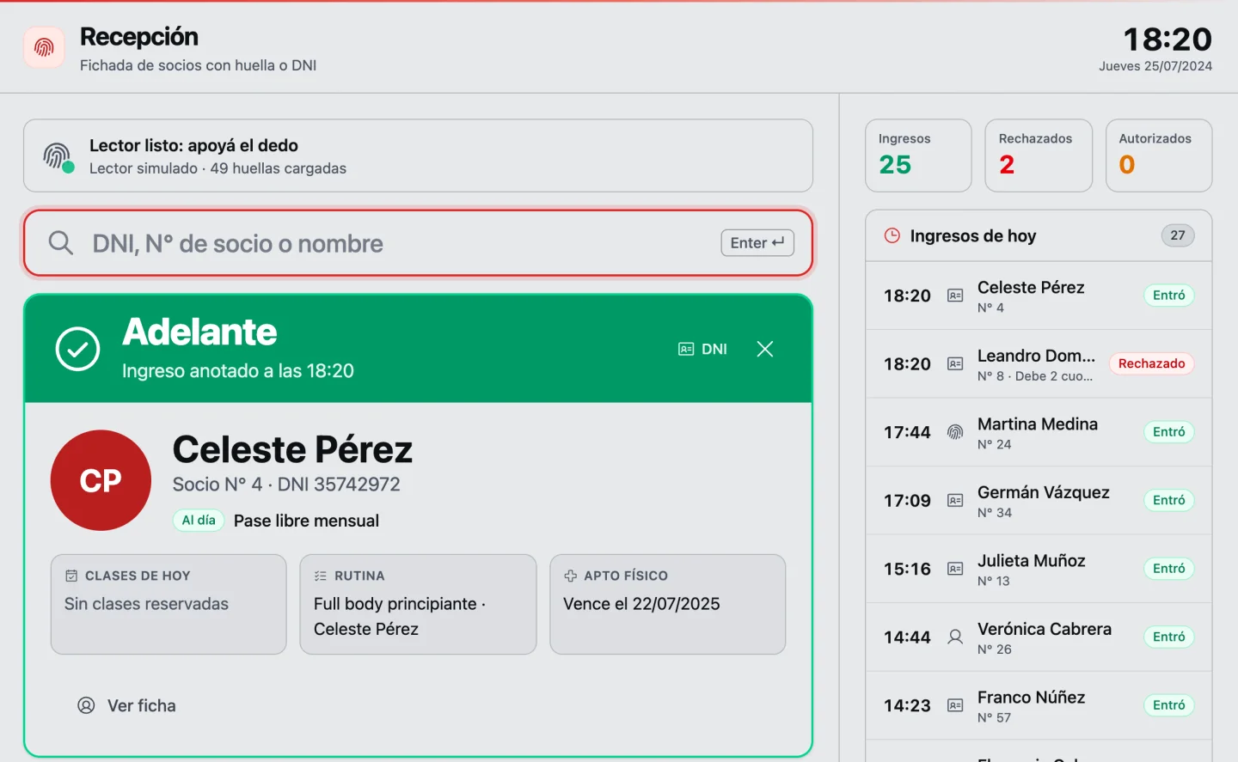The width and height of the screenshot is (1238, 762).
Task: Close the Adelante result card
Action: coord(765,349)
